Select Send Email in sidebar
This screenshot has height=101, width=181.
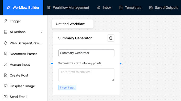coord(18,97)
